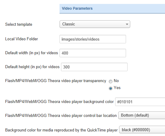Image resolution: width=165 pixels, height=136 pixels.
Task: Open the Select template dropdown showing Classic
Action: (95, 24)
